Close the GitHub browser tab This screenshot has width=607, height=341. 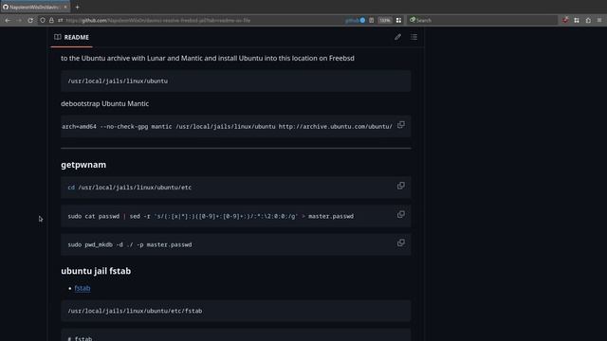pos(65,7)
